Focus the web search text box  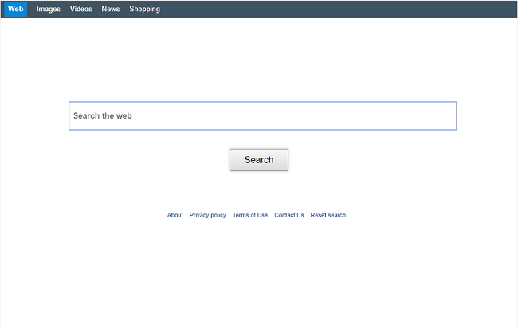point(262,115)
